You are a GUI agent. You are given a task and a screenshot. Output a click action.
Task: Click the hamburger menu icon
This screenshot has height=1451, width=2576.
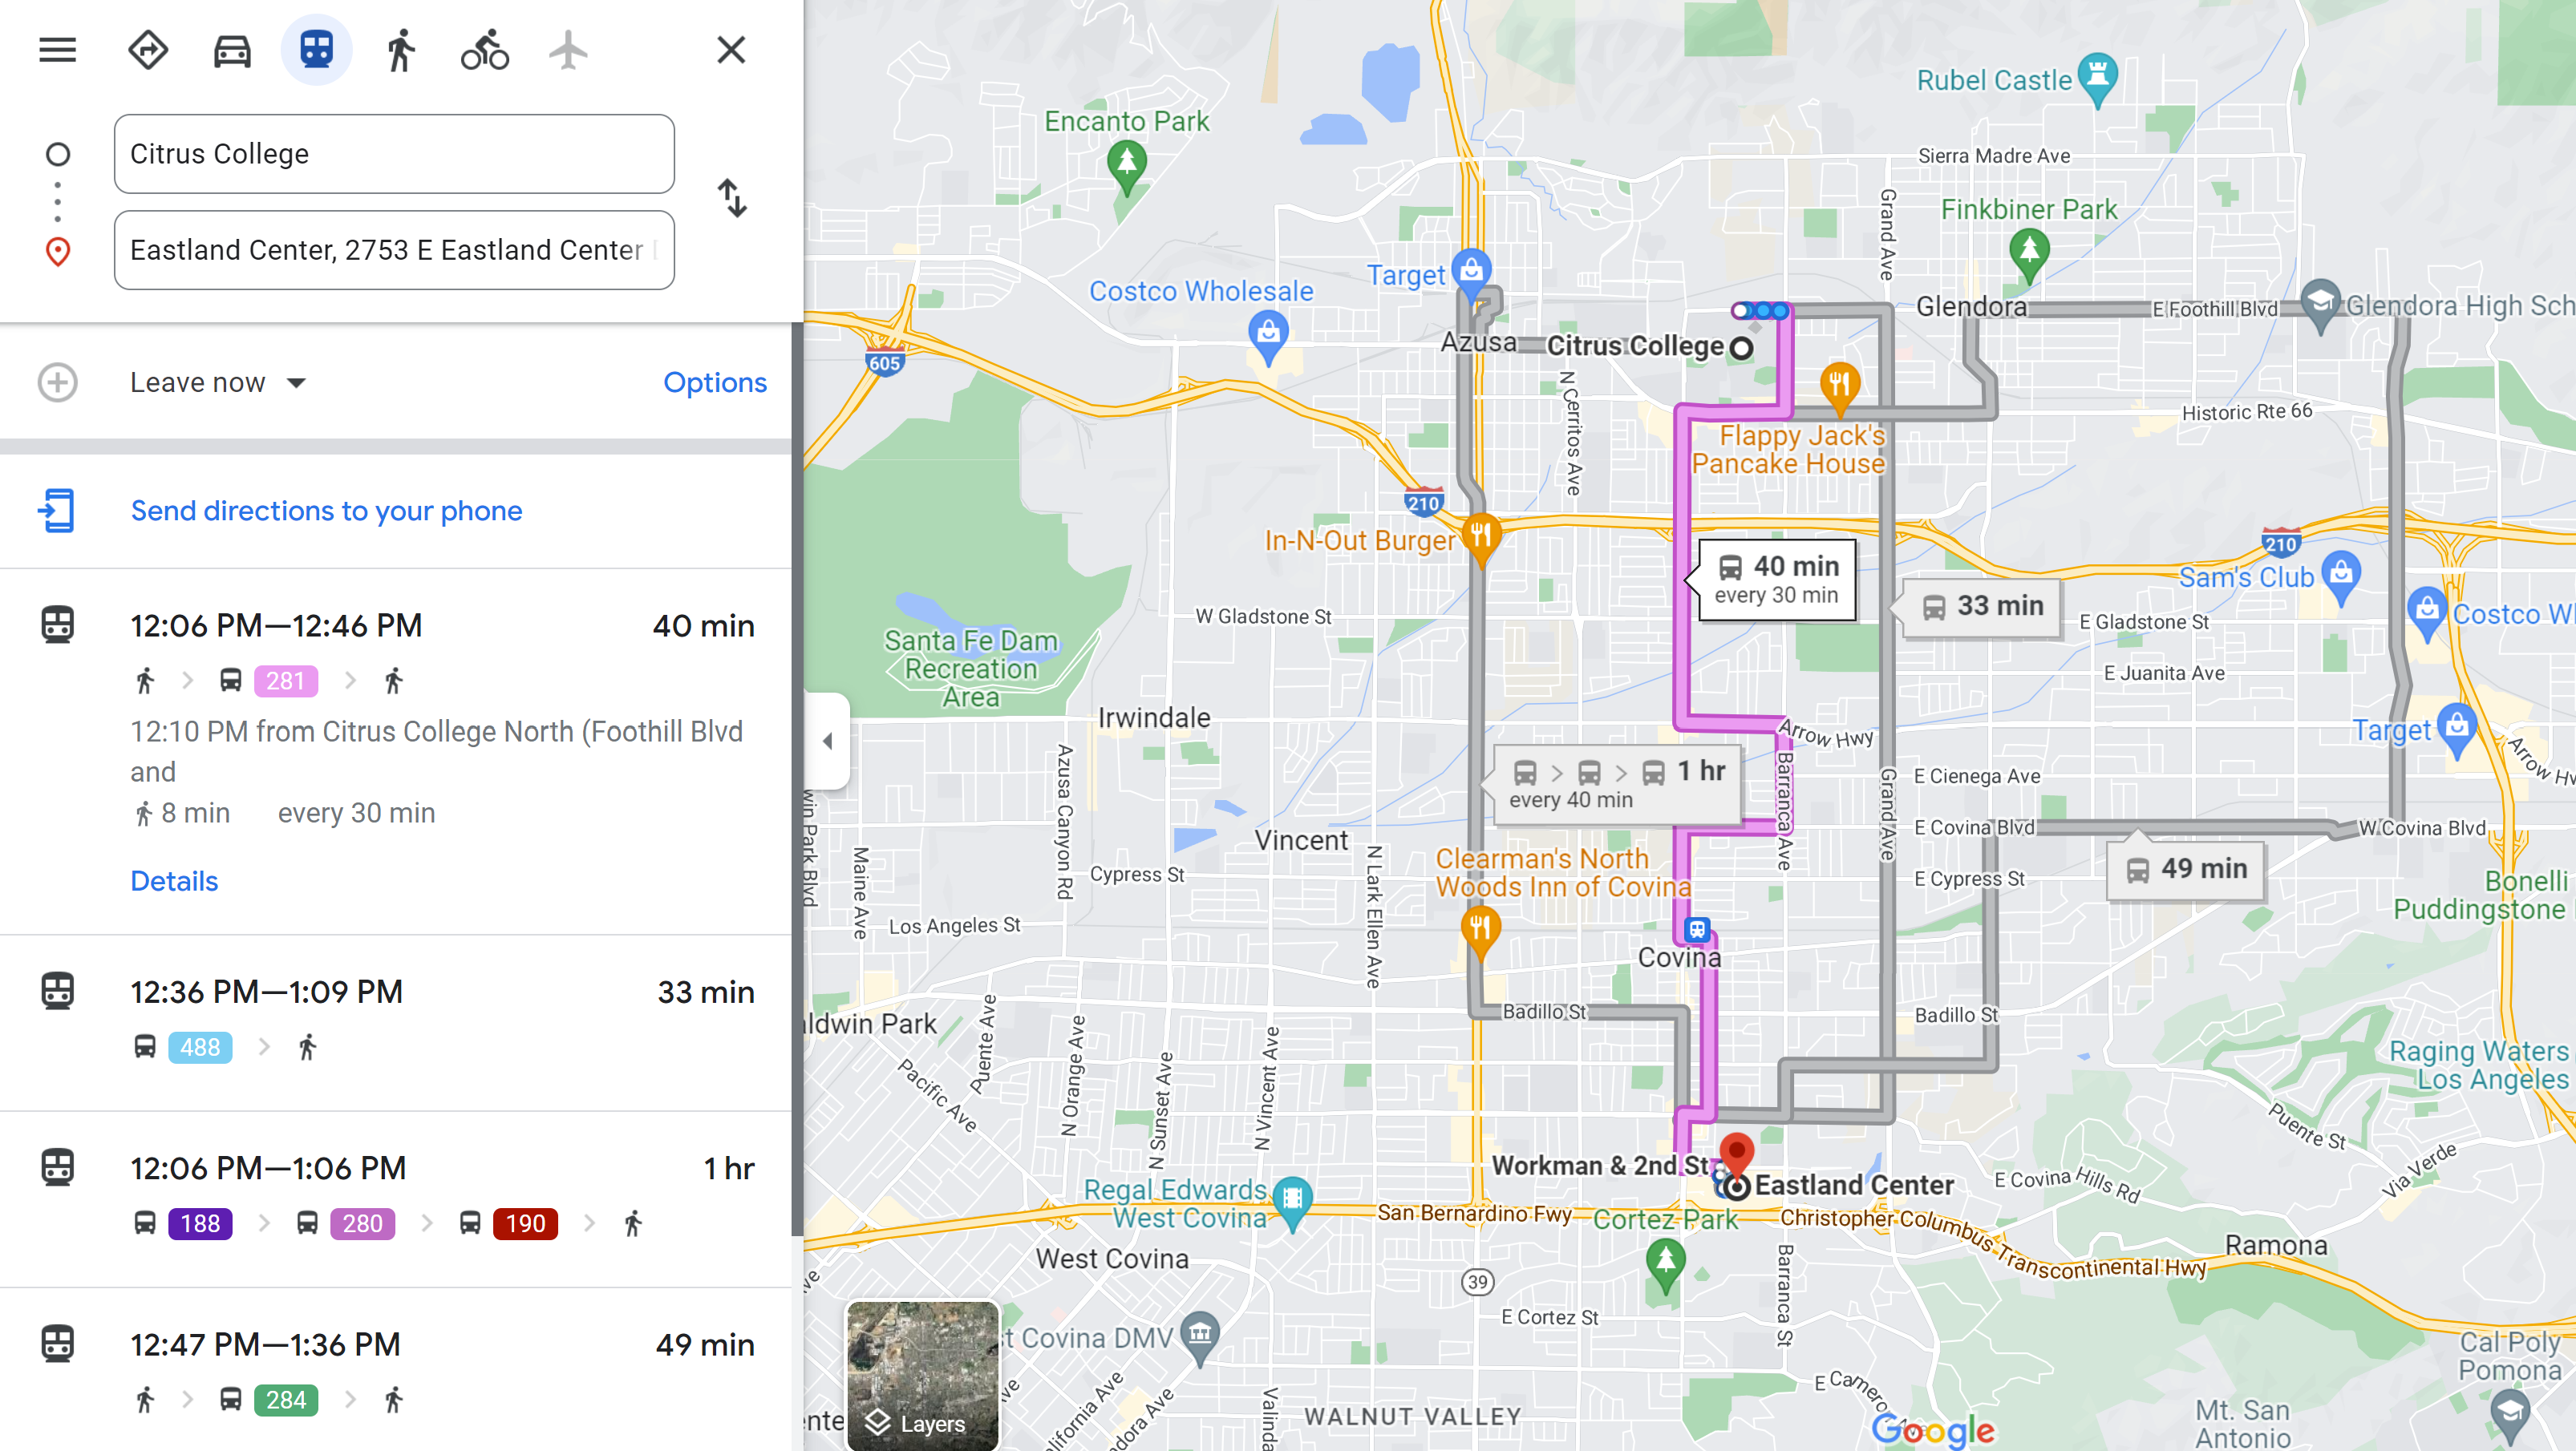pyautogui.click(x=59, y=48)
